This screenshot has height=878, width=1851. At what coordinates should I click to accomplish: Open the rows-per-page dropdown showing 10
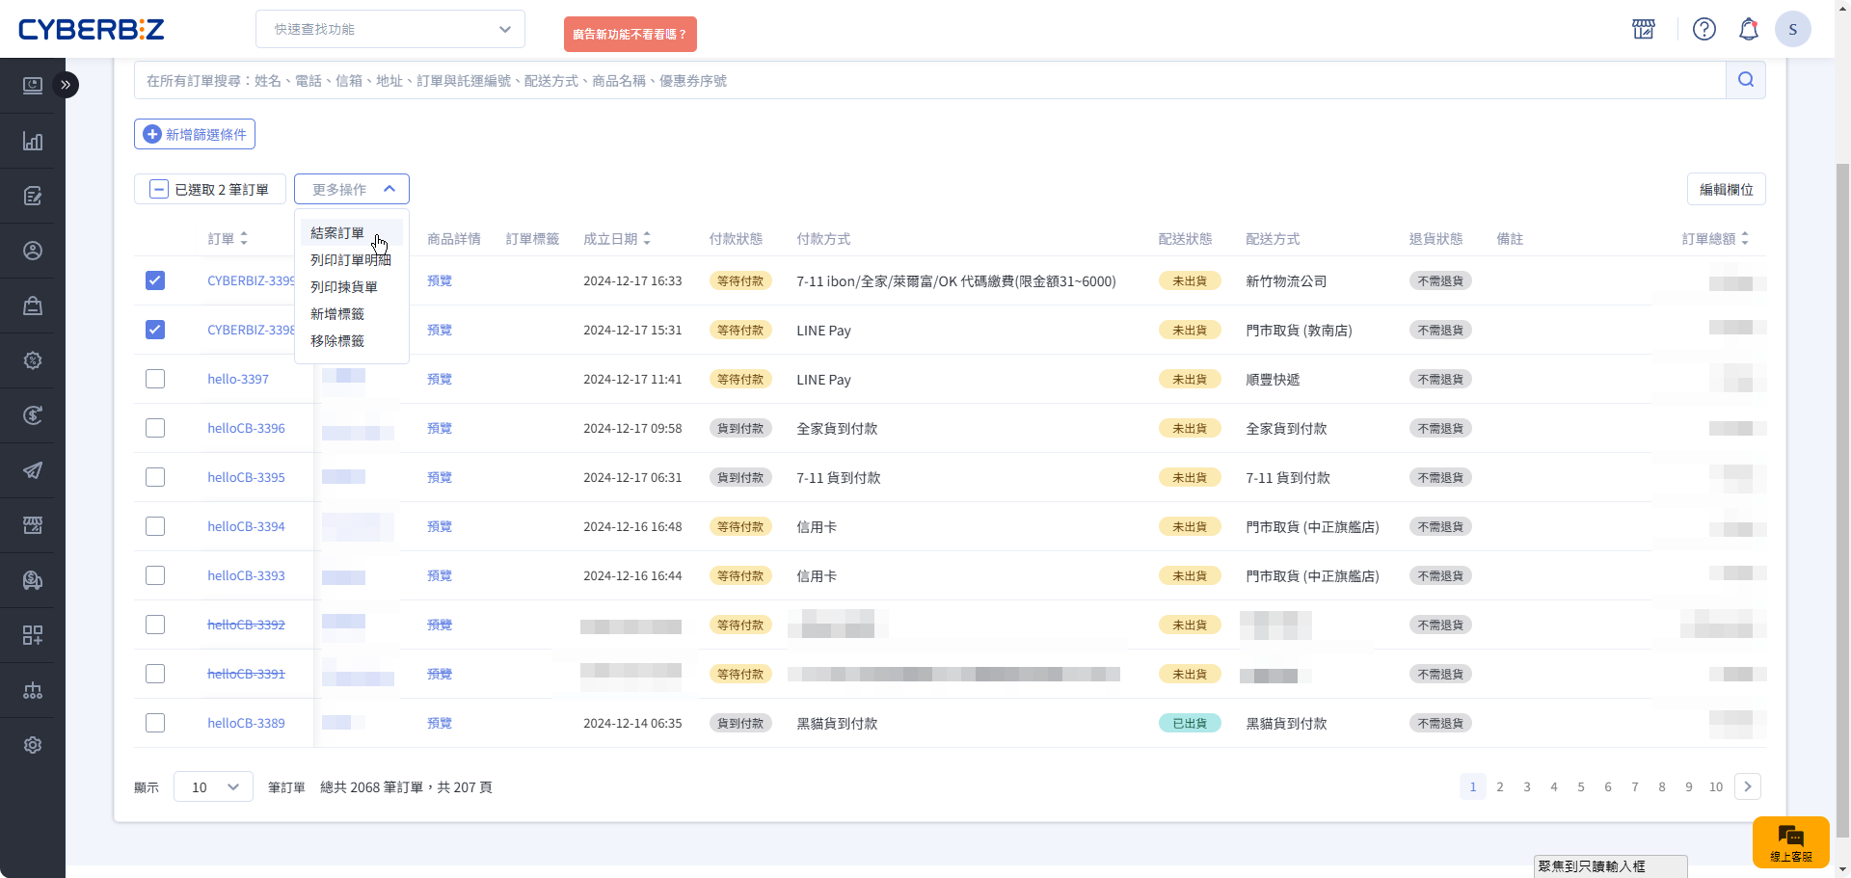coord(213,786)
